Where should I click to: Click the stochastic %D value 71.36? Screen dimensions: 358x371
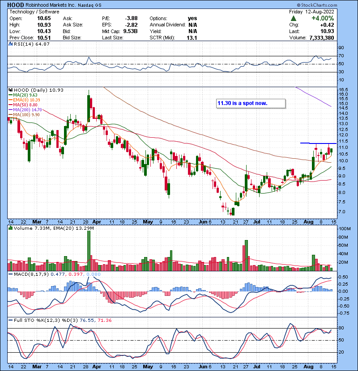pos(104,320)
